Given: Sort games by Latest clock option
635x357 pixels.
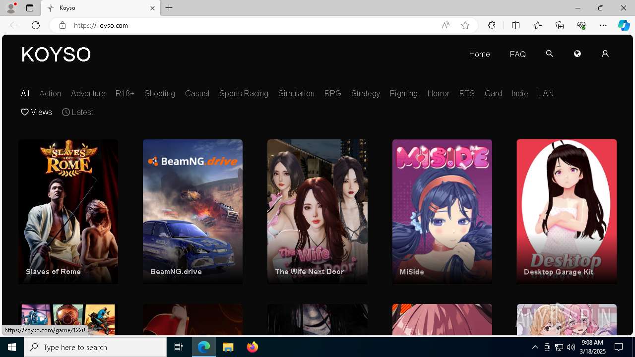Looking at the screenshot, I should coord(77,112).
